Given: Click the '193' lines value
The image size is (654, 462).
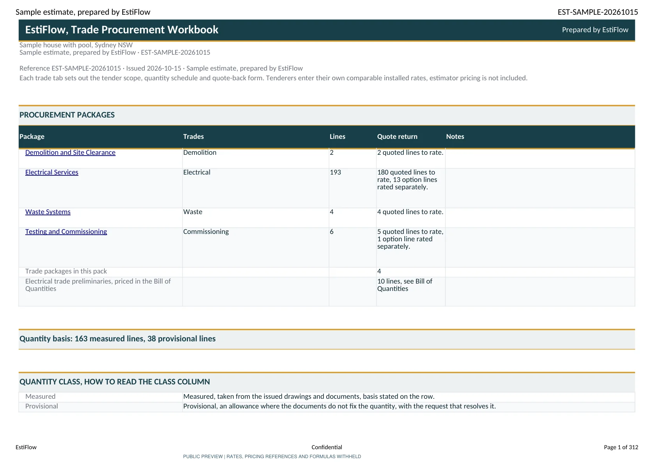Looking at the screenshot, I should point(336,172).
